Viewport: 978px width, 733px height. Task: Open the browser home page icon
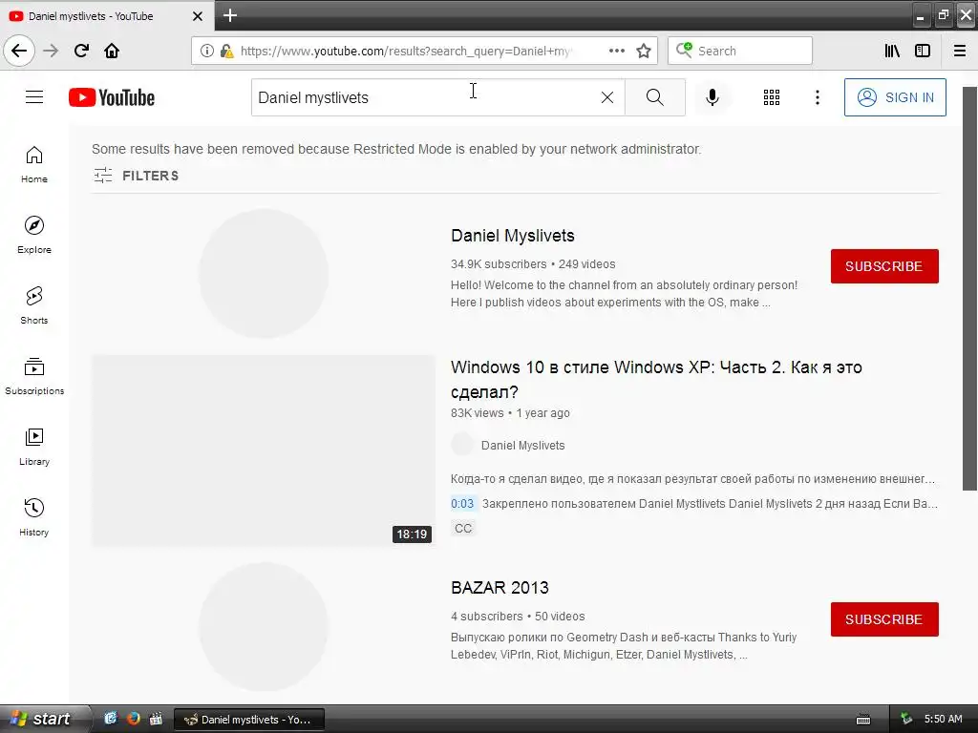[x=112, y=51]
